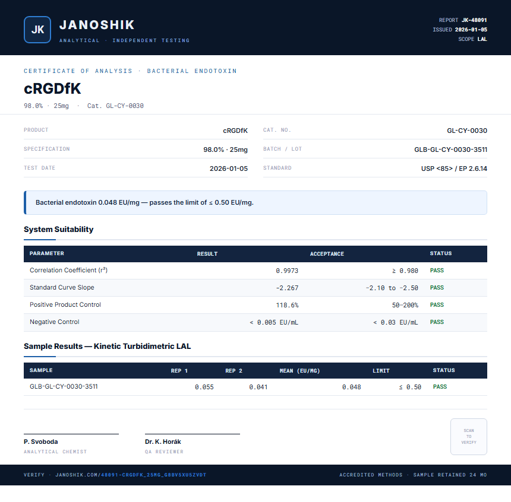Select the Standard Curve Slope row label
Screen dimensions: 511x502
click(x=62, y=287)
